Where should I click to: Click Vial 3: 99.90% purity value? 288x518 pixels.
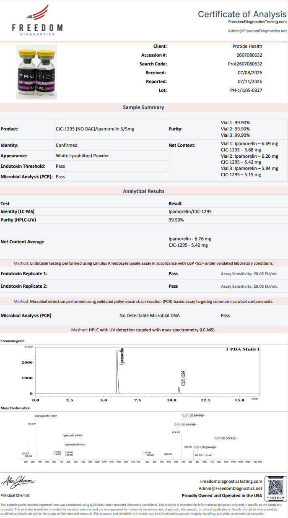click(235, 135)
